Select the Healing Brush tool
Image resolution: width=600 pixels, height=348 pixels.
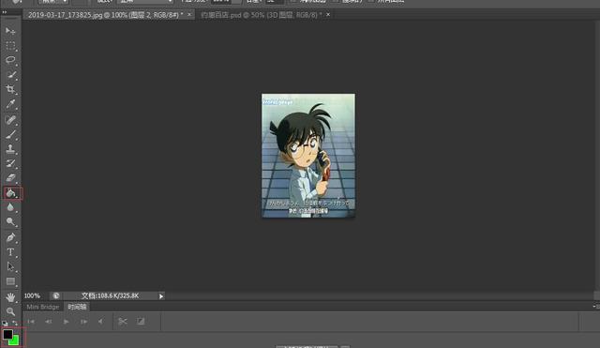(x=10, y=120)
